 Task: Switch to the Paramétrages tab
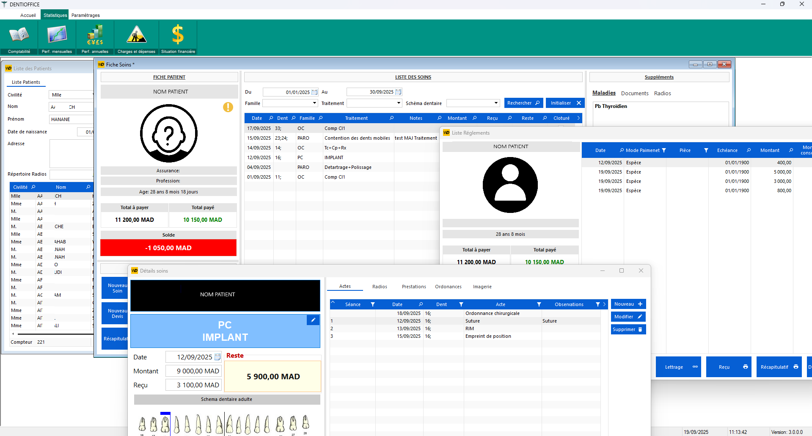point(85,15)
